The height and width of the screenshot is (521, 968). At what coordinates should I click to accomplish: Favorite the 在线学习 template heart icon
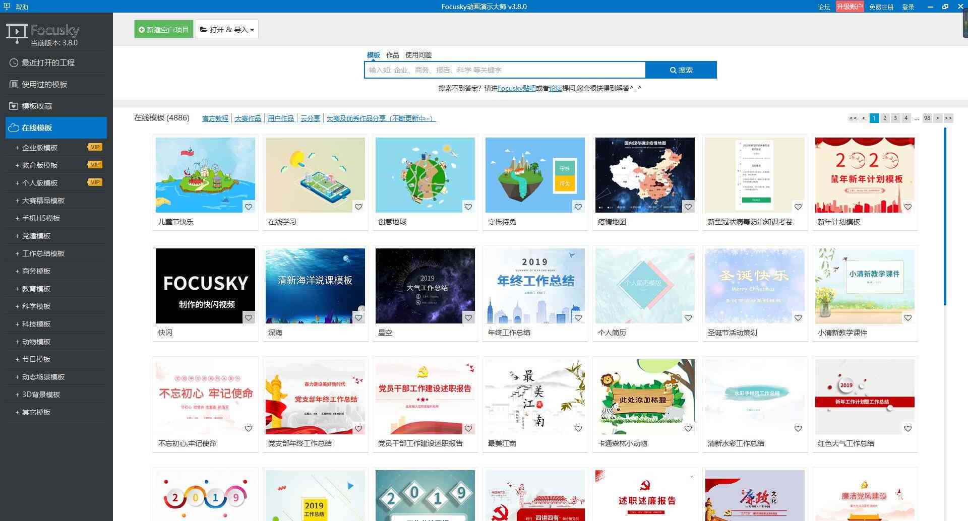click(358, 207)
